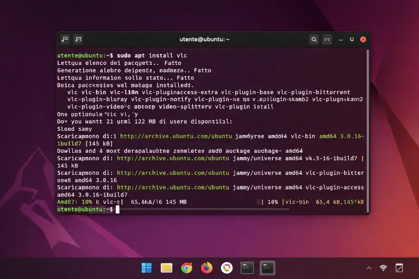Click the terminal vertical scrollbar

pyautogui.click(x=368, y=131)
